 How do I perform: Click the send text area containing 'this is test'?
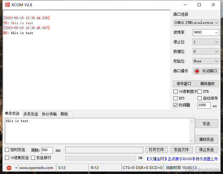tap(97, 131)
